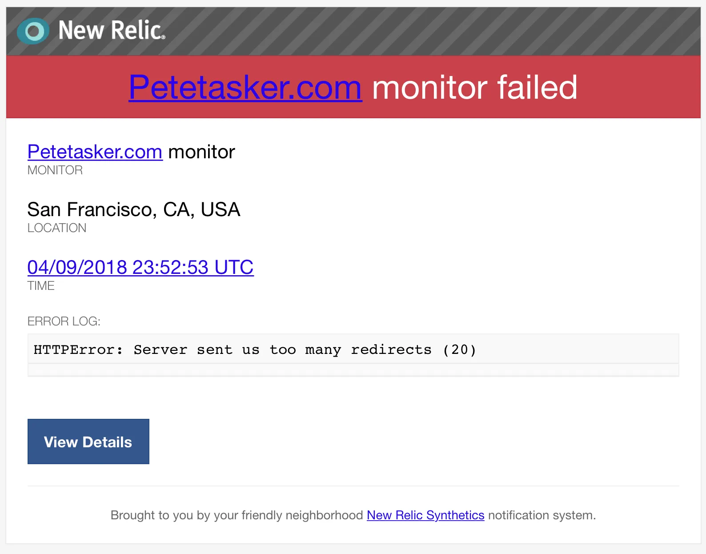
Task: Click the word 'monitor' beside the body link
Action: 201,152
